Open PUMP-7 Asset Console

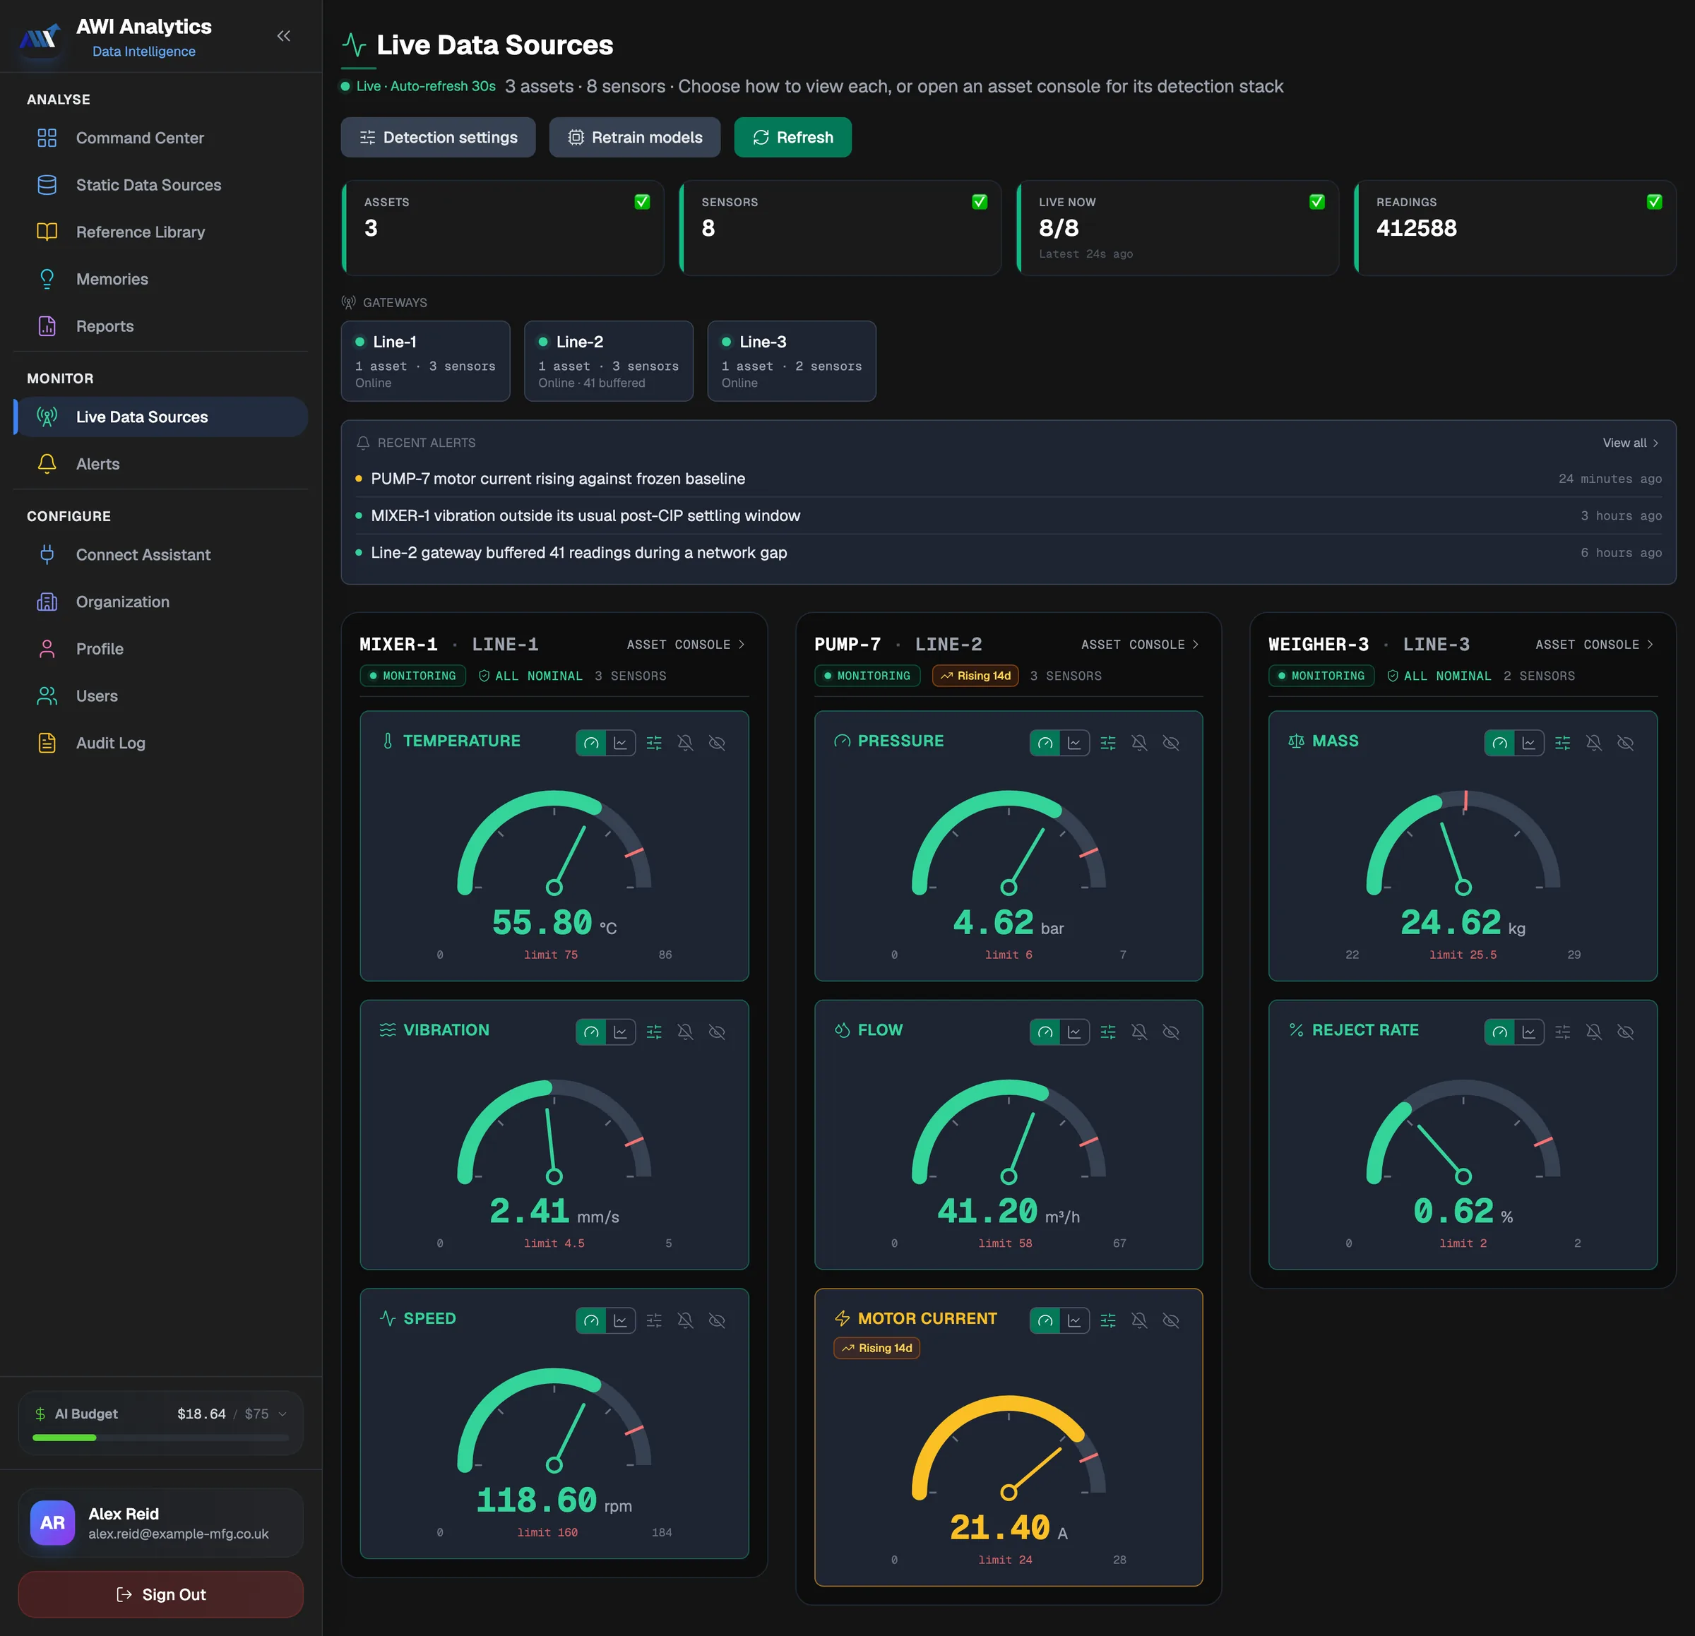pos(1140,644)
